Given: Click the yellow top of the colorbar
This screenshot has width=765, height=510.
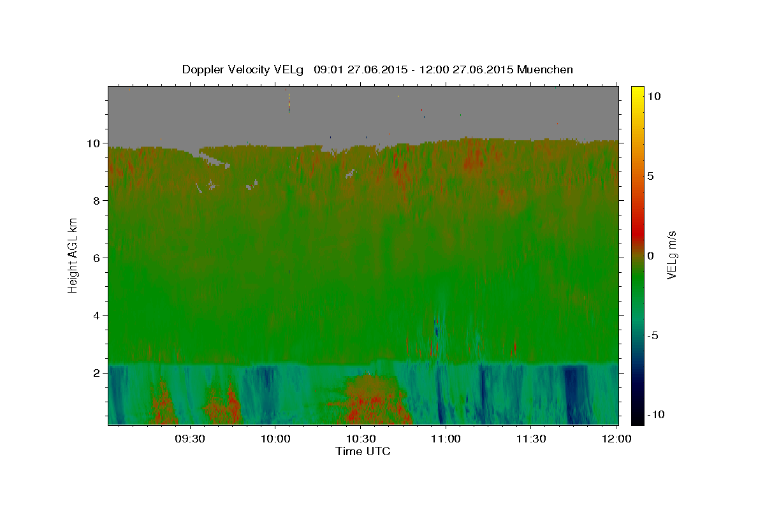Looking at the screenshot, I should coord(637,92).
